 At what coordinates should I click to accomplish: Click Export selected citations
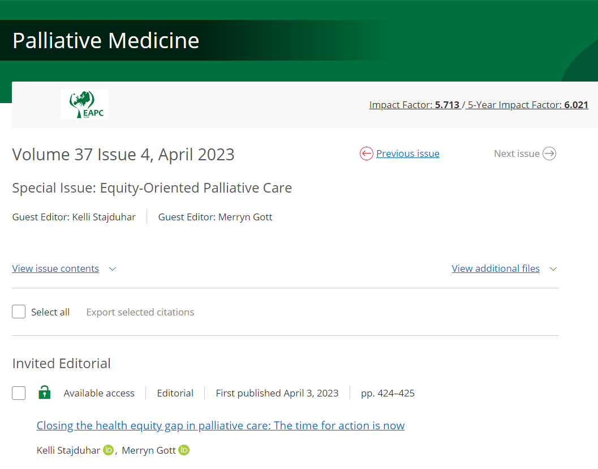pos(140,312)
